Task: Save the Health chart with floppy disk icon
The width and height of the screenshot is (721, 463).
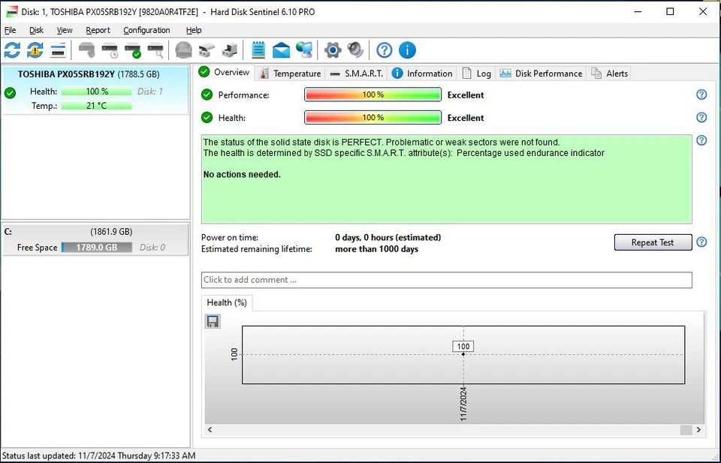Action: tap(213, 320)
